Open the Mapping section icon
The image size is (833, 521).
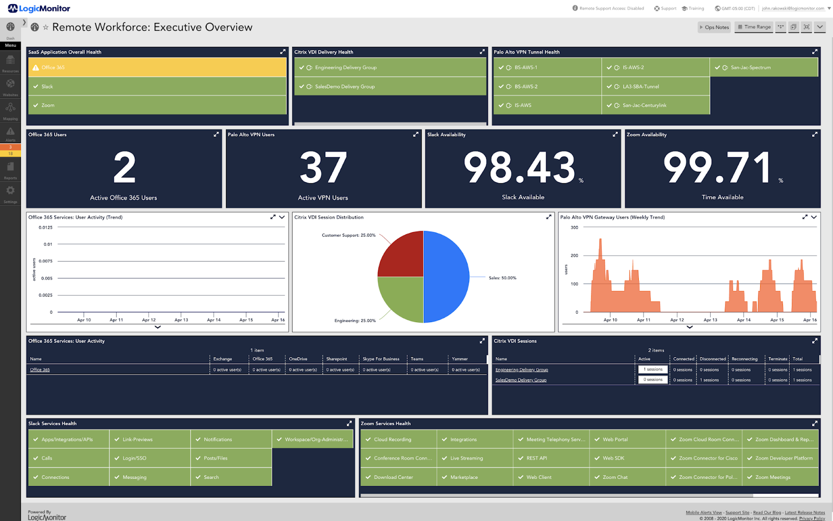(x=10, y=108)
